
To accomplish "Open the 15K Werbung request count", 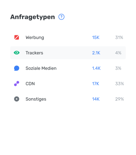I will [96, 38].
